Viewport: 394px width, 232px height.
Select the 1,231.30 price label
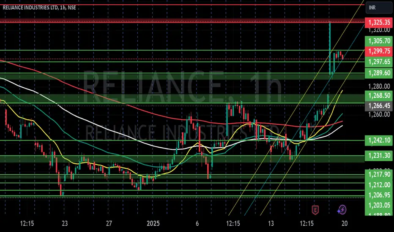click(x=379, y=156)
